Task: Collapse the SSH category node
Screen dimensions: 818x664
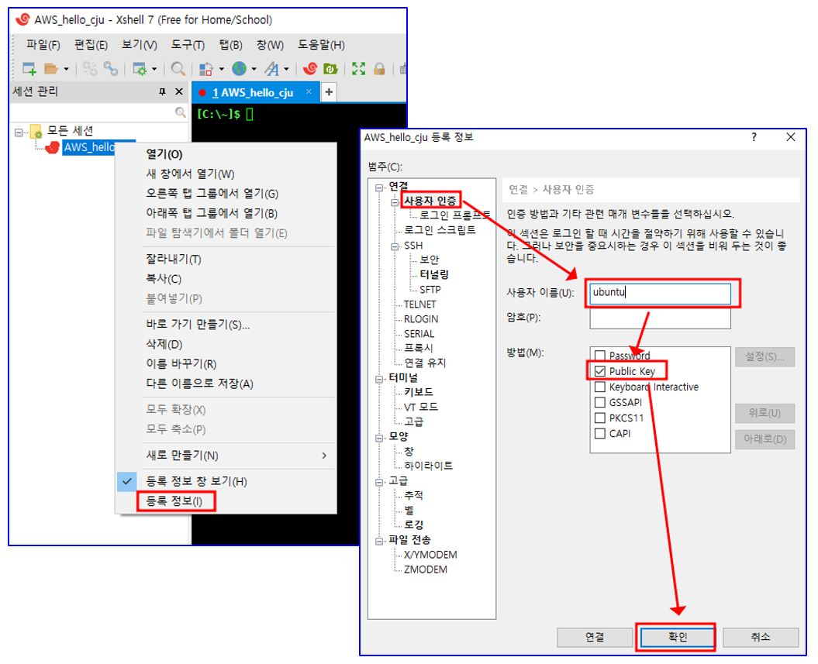Action: point(395,246)
